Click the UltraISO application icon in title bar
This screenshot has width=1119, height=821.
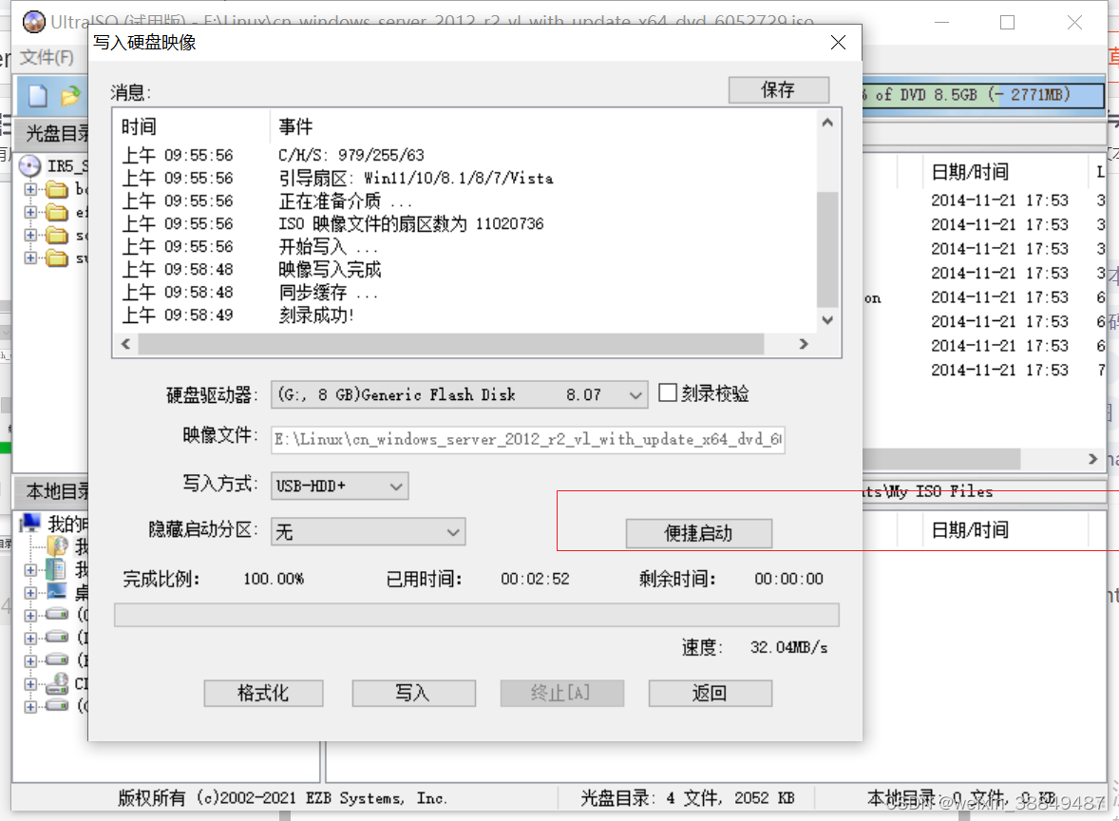pyautogui.click(x=33, y=21)
